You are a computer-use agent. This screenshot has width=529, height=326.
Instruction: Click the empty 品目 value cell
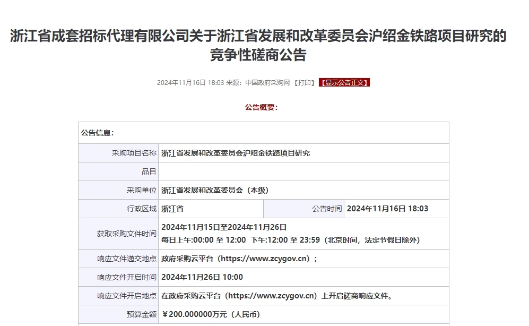pos(303,171)
